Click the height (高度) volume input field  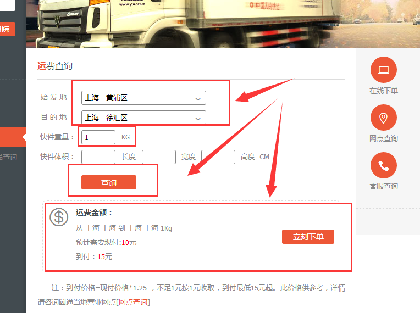pyautogui.click(x=218, y=156)
